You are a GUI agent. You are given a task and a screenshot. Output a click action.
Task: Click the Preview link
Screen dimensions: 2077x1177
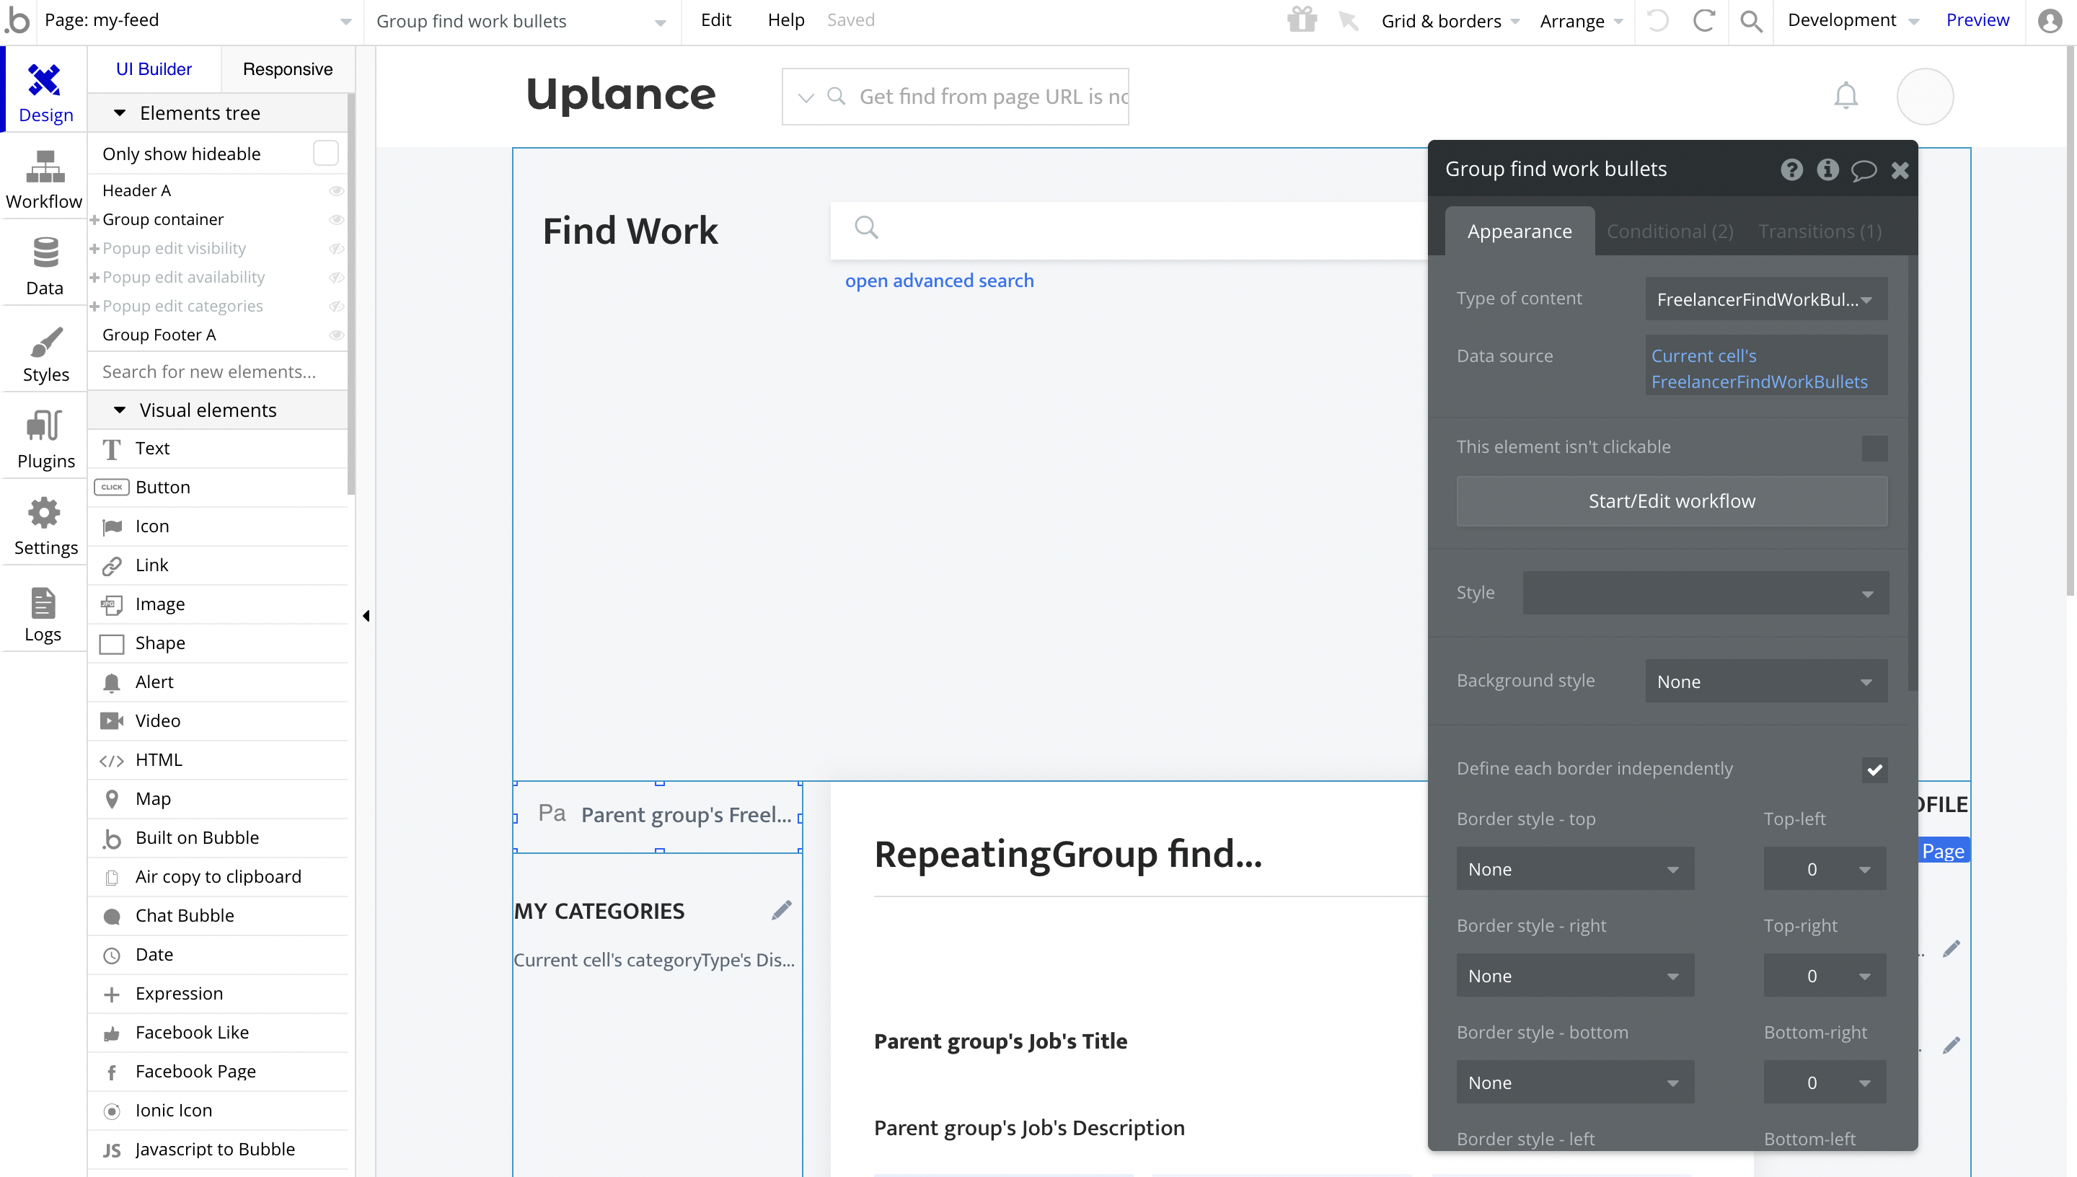pos(1976,20)
